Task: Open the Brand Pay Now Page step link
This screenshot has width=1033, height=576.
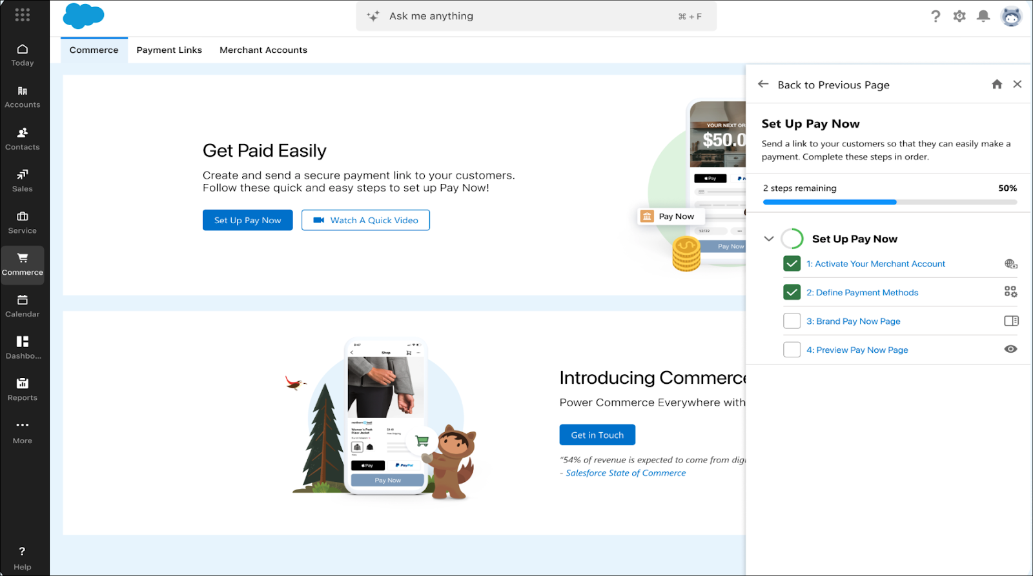Action: 853,321
